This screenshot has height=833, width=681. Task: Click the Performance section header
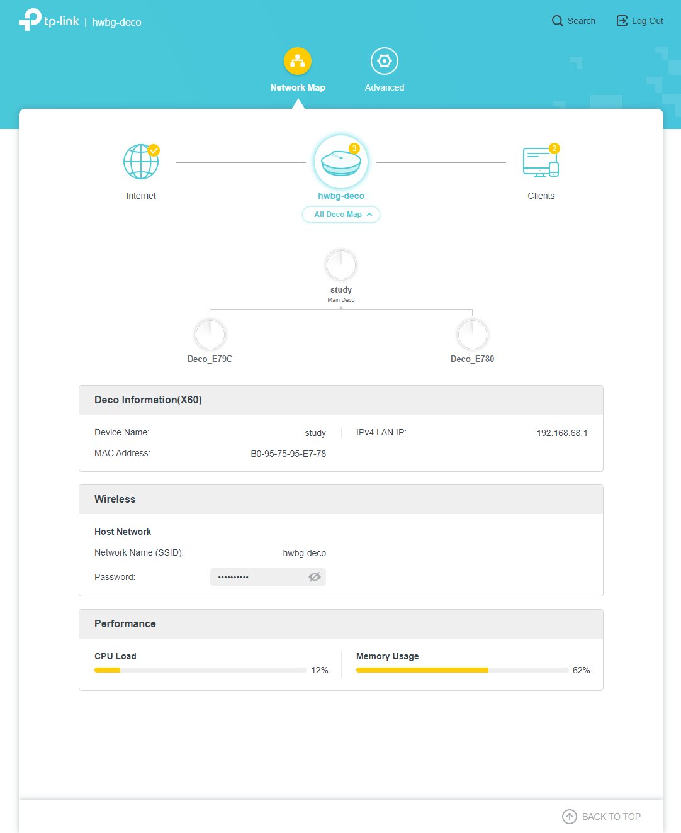point(341,624)
